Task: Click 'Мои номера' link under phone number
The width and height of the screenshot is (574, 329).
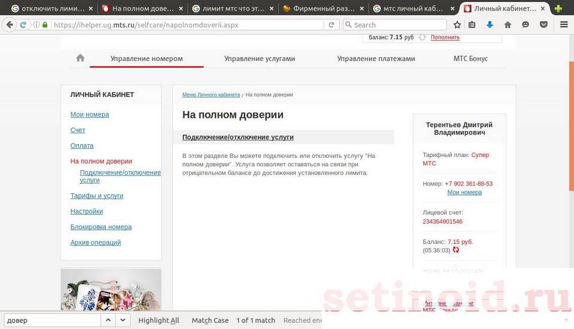Action: coord(464,193)
